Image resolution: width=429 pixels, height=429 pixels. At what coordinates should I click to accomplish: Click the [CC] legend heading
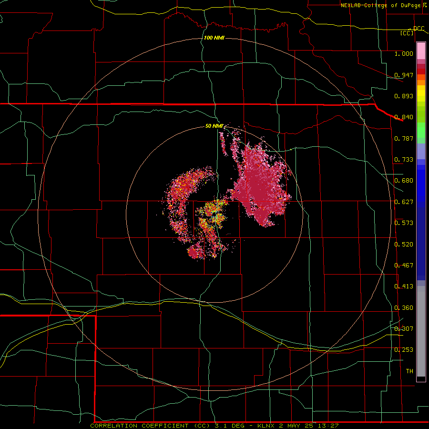[x=407, y=33]
